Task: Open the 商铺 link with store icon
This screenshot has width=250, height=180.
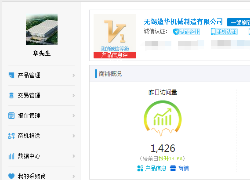Action: click(179, 168)
